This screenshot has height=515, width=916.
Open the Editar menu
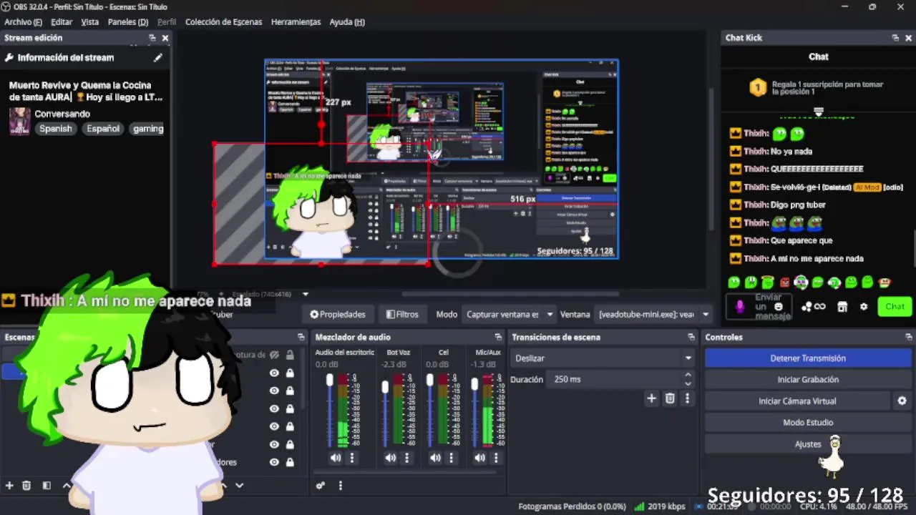pyautogui.click(x=62, y=22)
